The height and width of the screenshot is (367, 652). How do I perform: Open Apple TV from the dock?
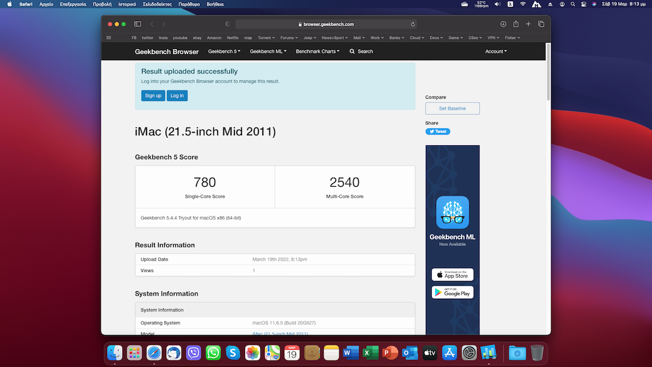click(x=430, y=353)
